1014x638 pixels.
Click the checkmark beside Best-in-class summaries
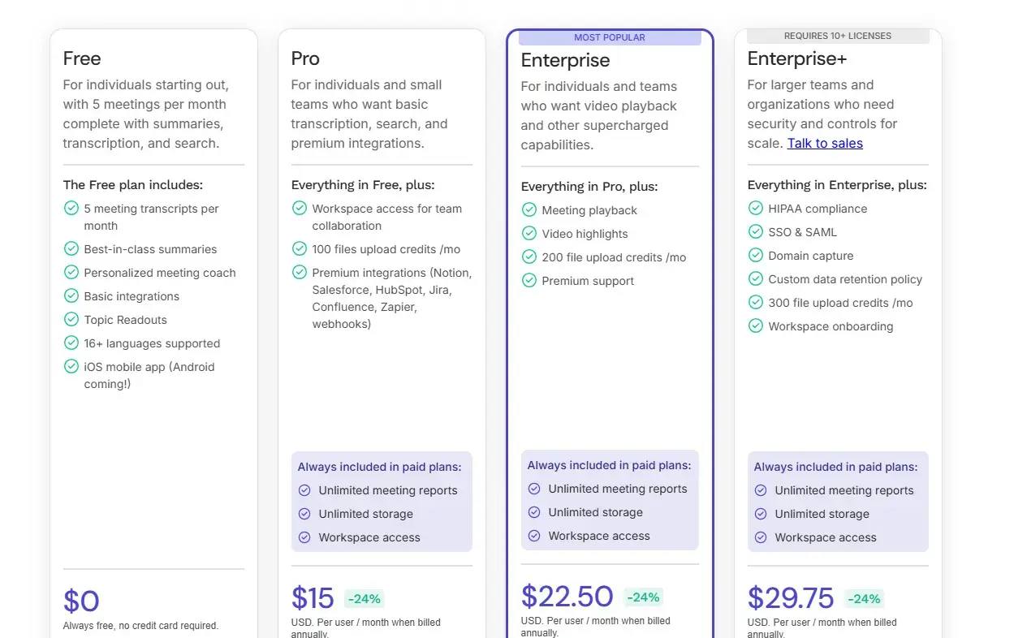[x=71, y=249]
